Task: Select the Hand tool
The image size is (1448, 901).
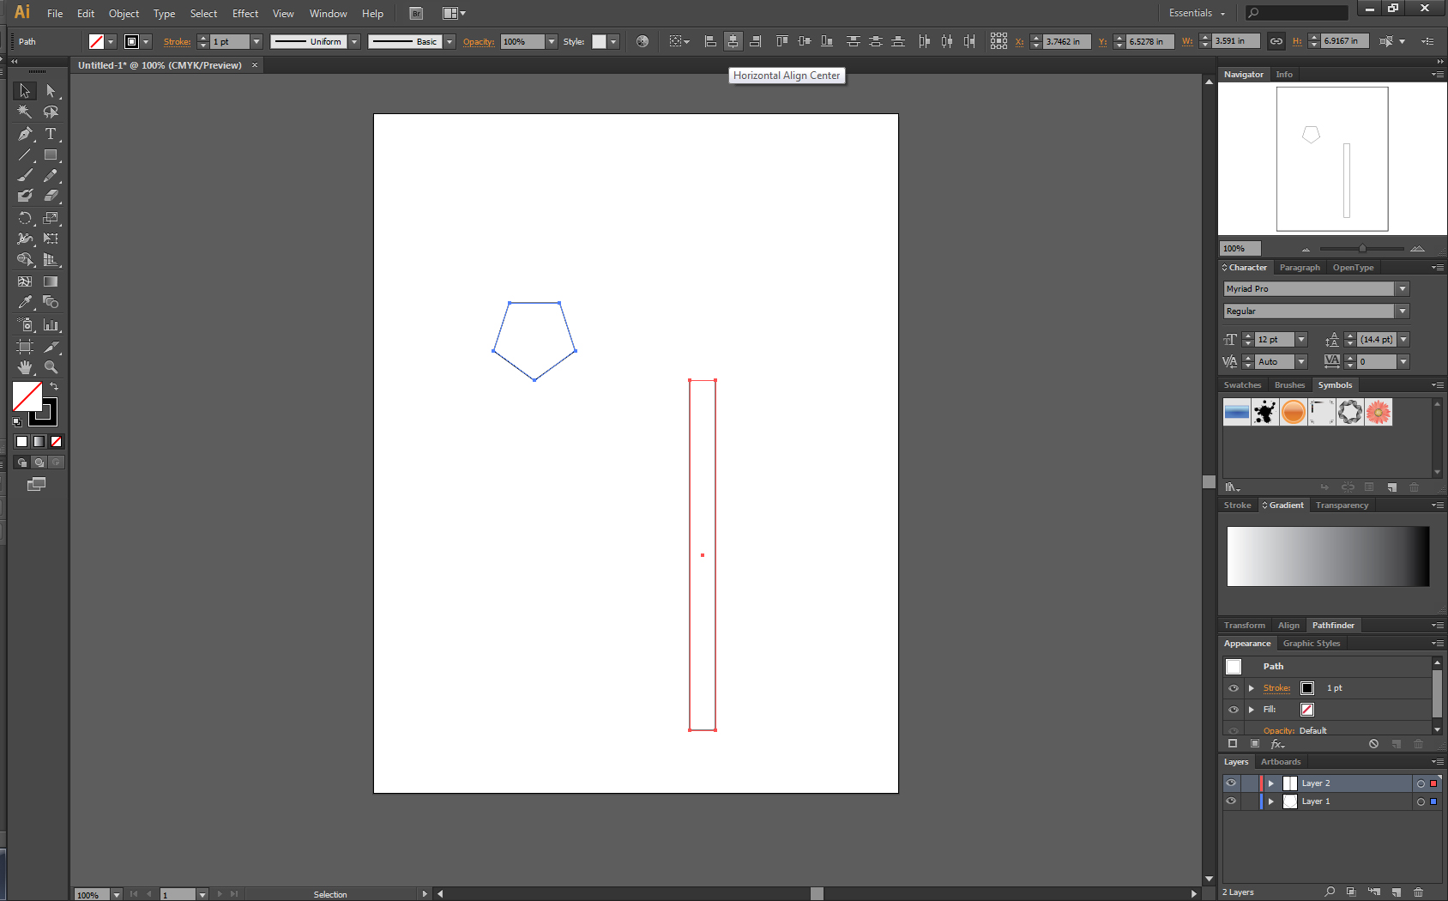Action: coord(24,367)
